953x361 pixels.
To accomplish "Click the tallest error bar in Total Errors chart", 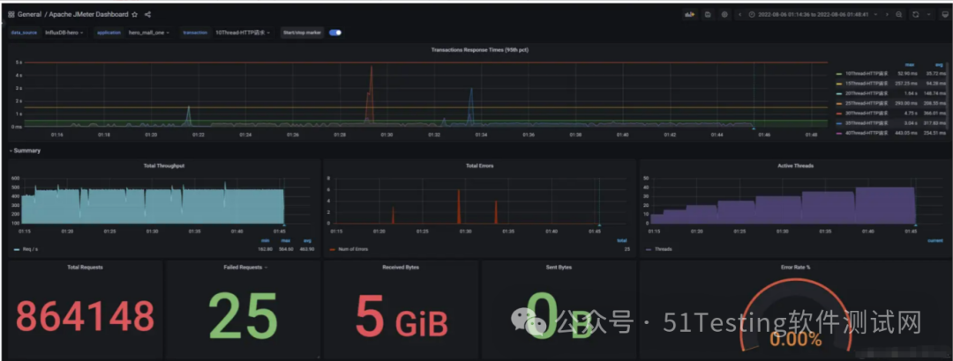I will pyautogui.click(x=459, y=206).
